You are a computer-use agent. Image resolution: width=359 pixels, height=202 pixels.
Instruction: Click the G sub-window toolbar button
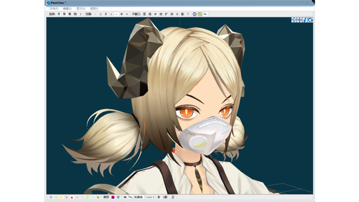point(177,14)
